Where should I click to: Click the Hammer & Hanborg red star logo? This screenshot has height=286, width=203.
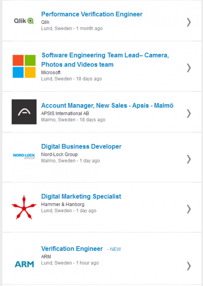pyautogui.click(x=24, y=207)
